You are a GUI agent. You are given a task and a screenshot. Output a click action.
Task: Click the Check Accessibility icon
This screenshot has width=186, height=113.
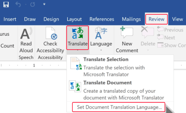pos(51,33)
